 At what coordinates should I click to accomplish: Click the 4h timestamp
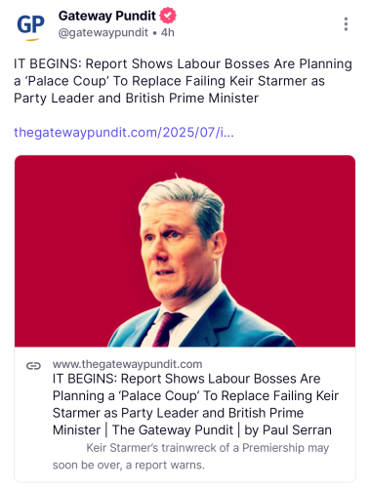click(168, 32)
